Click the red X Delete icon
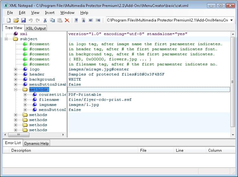Screen dimensions: 238x177 click(67, 20)
